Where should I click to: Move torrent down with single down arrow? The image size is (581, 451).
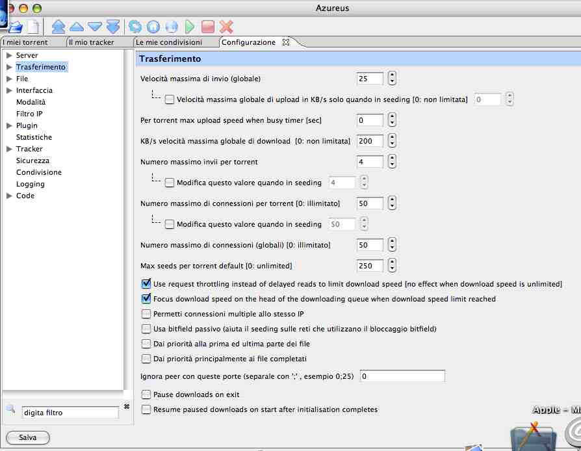[95, 27]
